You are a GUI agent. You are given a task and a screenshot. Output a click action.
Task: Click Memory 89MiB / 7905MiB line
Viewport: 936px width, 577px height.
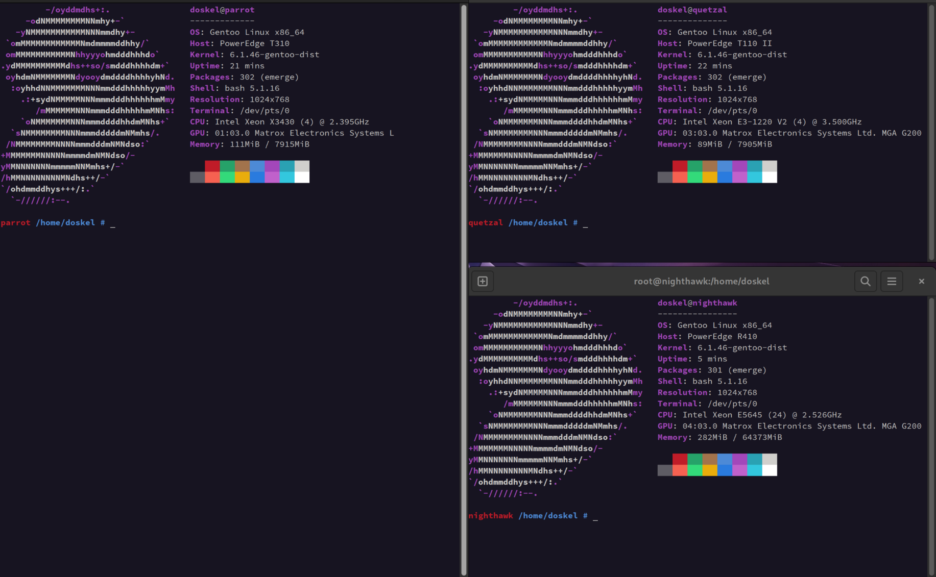tap(714, 144)
